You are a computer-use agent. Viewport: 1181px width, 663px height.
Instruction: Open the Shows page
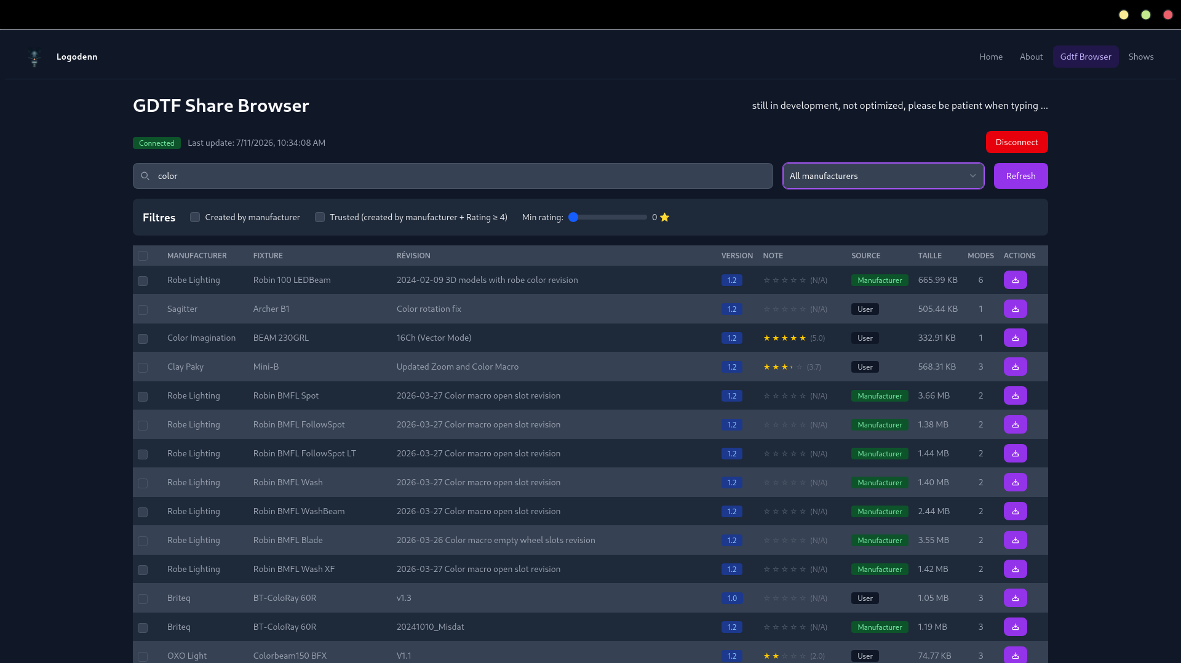pyautogui.click(x=1141, y=57)
